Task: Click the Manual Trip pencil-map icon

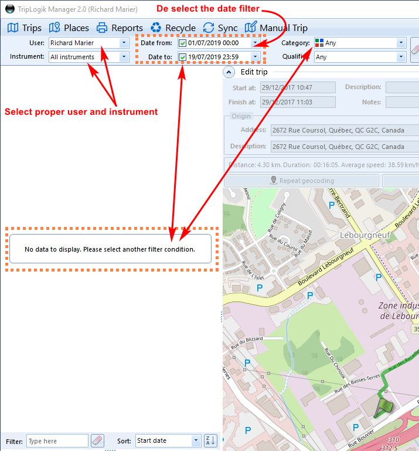Action: point(251,27)
